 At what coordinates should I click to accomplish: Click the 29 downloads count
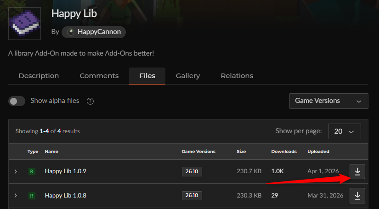(x=275, y=196)
